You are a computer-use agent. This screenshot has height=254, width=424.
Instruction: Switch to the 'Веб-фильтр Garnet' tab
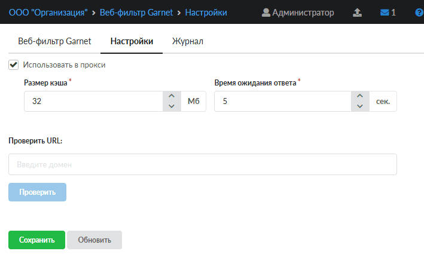(x=54, y=41)
